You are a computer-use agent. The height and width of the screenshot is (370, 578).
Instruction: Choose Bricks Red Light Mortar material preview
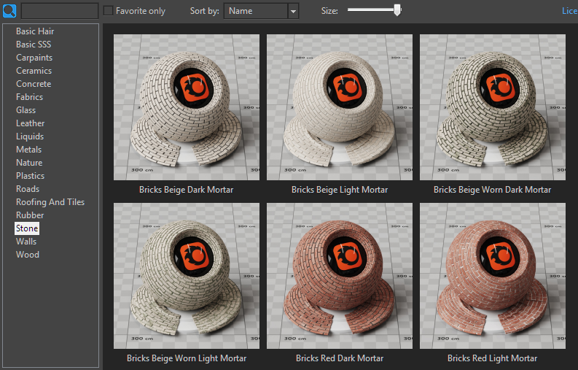click(x=493, y=276)
